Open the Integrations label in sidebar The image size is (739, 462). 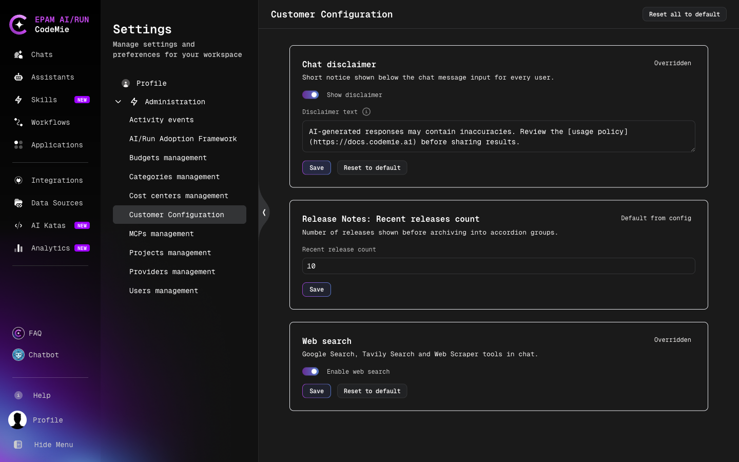[57, 180]
